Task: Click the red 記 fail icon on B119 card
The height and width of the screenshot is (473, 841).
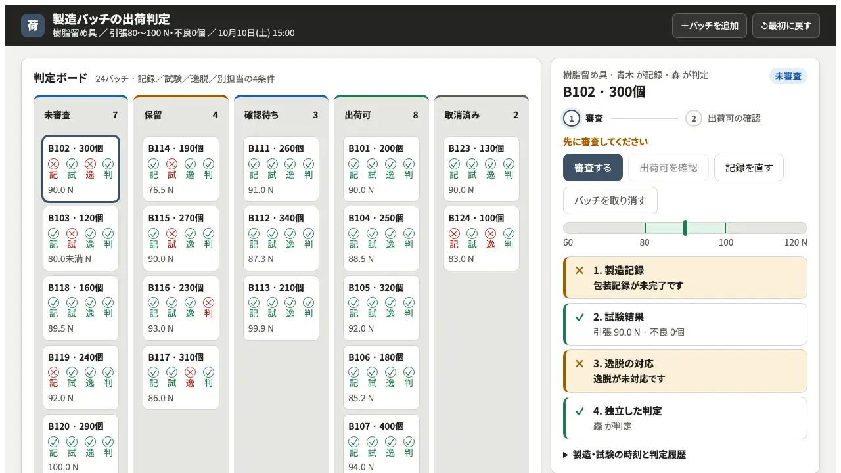Action: pyautogui.click(x=54, y=372)
